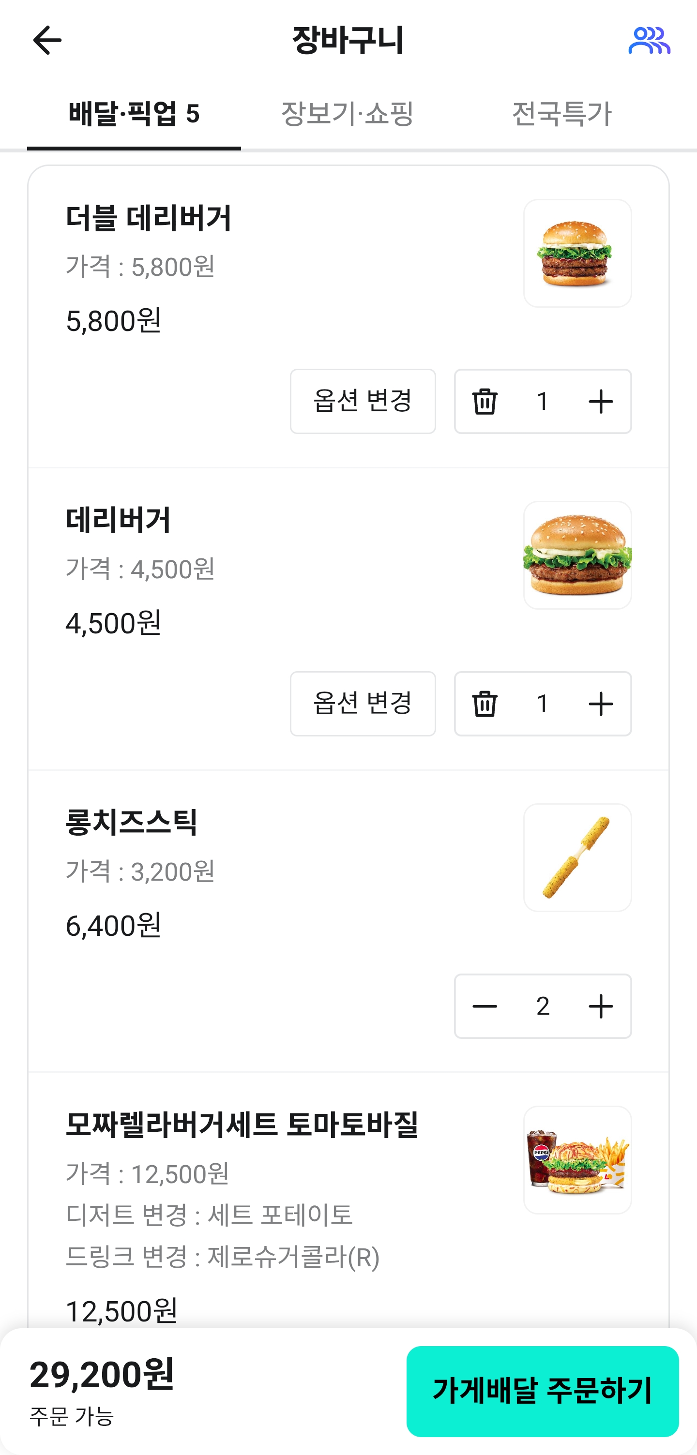Delete 더블 데리버거 with trash icon

[485, 402]
